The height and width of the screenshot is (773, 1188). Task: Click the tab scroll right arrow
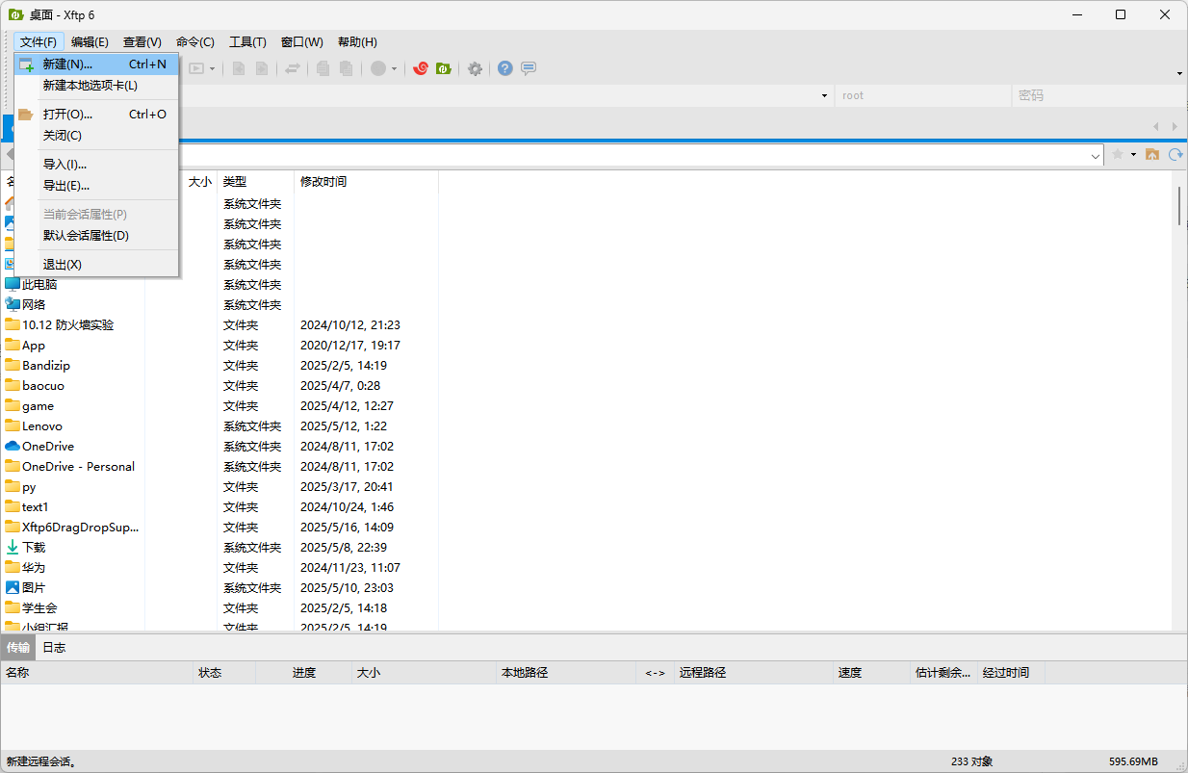click(x=1175, y=126)
